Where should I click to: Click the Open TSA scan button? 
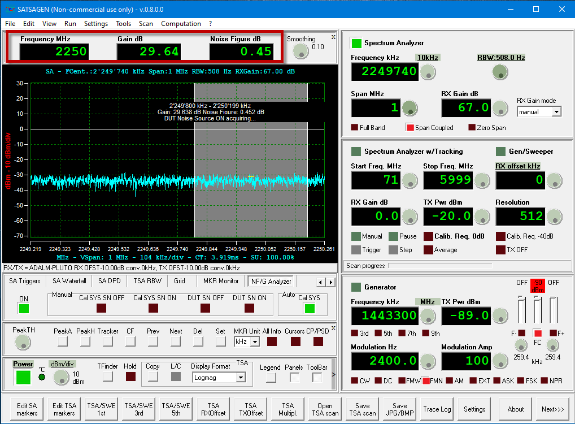coord(325,409)
